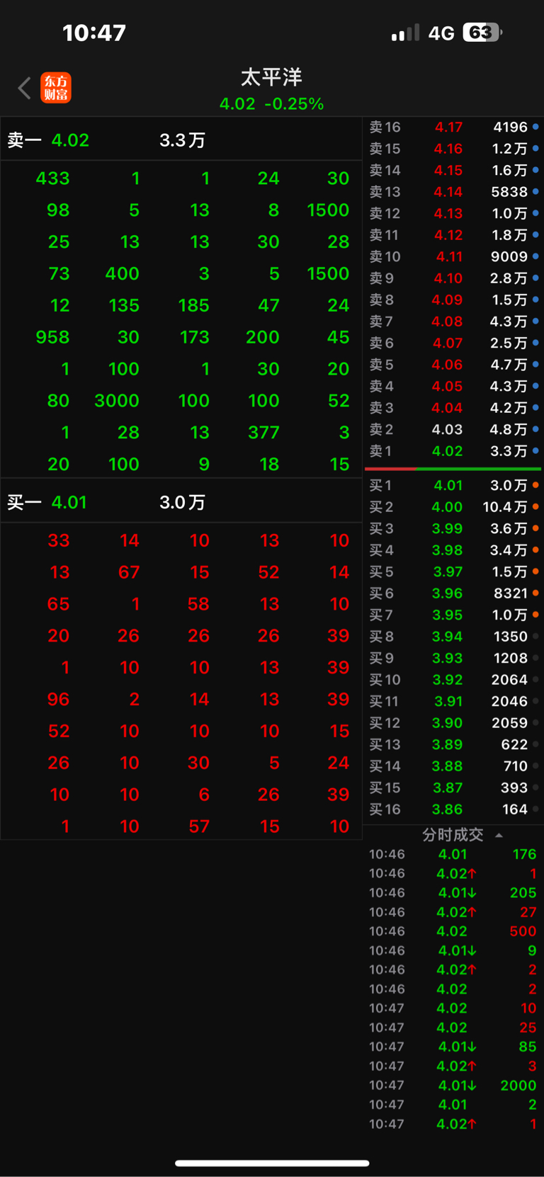Tap sell queue order 433
The image size is (544, 1177).
[x=53, y=178]
